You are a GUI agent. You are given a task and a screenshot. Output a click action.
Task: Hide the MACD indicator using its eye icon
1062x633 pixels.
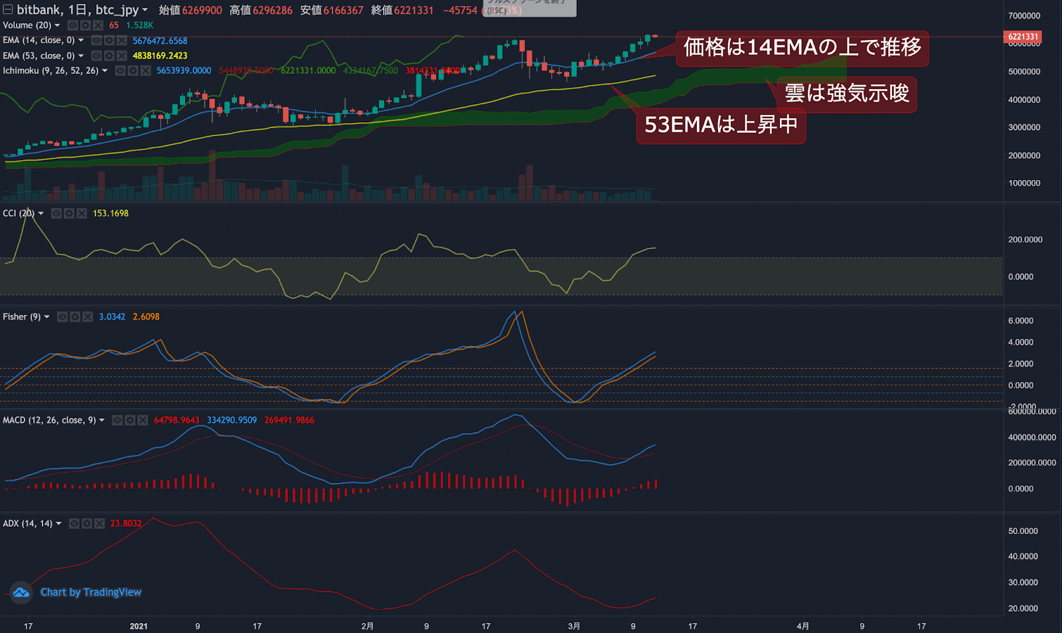117,420
